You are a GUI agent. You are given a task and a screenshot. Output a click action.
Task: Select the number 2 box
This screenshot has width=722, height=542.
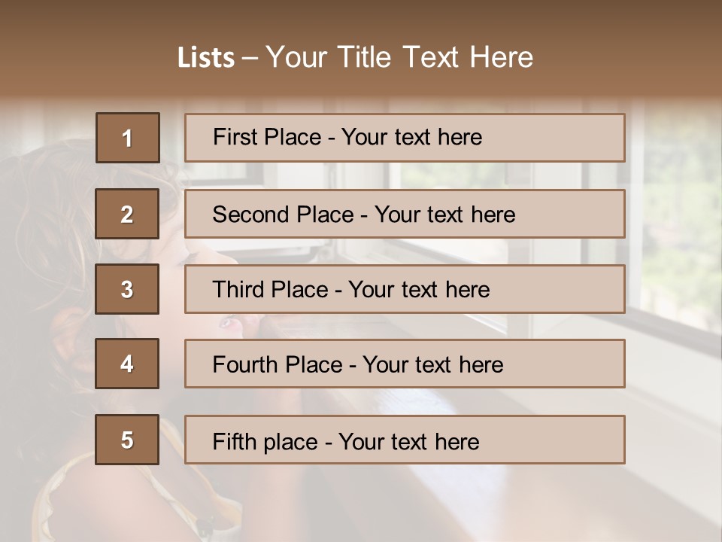127,214
